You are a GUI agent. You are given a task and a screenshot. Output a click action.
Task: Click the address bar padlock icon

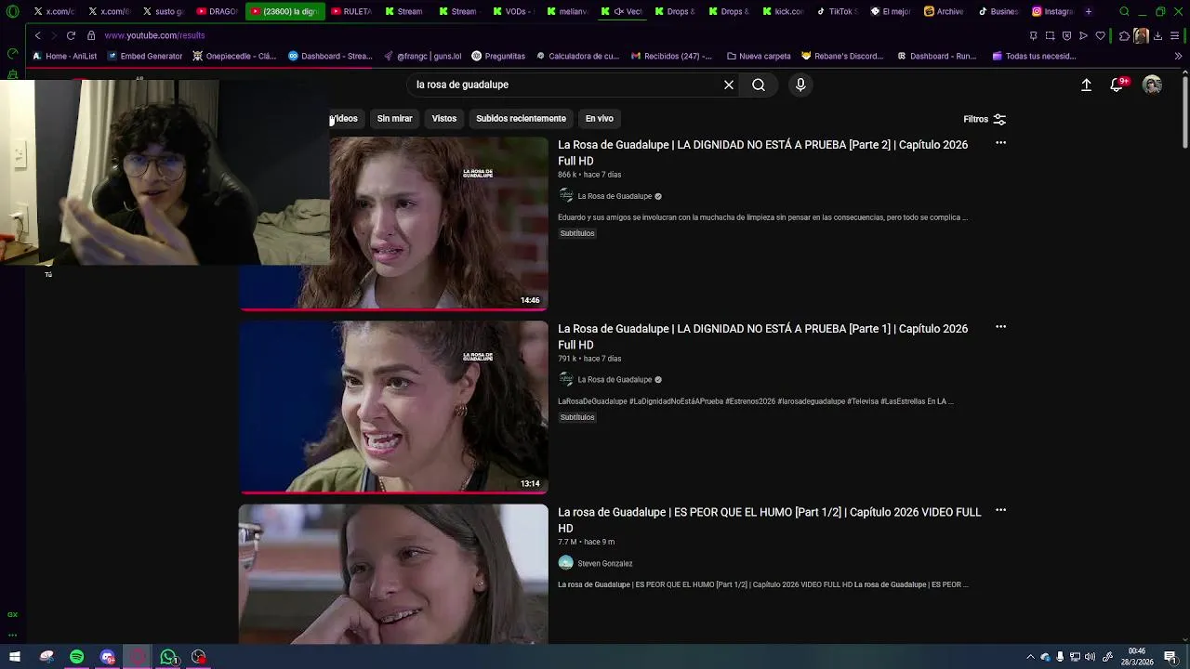point(91,35)
